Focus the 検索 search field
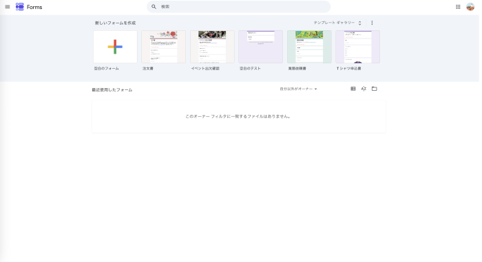This screenshot has width=482, height=262. pyautogui.click(x=238, y=7)
